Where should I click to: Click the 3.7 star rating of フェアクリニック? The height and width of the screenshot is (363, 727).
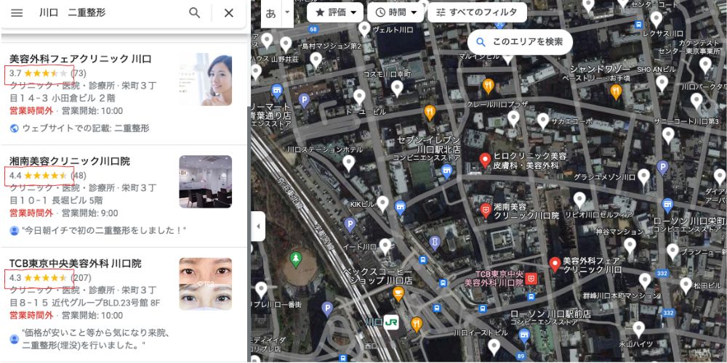click(39, 73)
